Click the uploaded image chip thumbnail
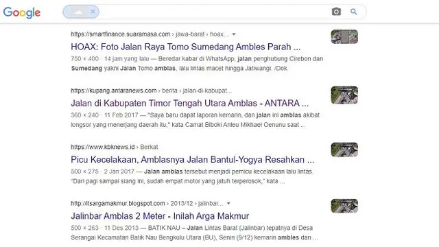 (78, 12)
